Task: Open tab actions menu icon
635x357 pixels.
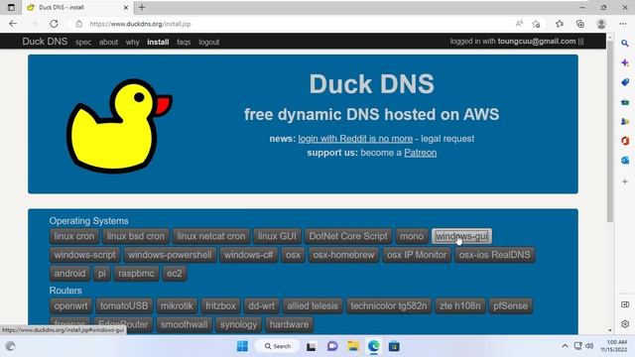Action: [11, 7]
